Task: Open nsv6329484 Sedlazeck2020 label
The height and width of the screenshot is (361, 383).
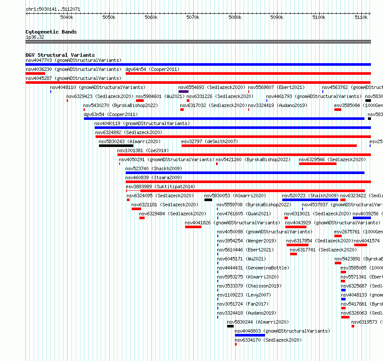Action: pos(173,214)
